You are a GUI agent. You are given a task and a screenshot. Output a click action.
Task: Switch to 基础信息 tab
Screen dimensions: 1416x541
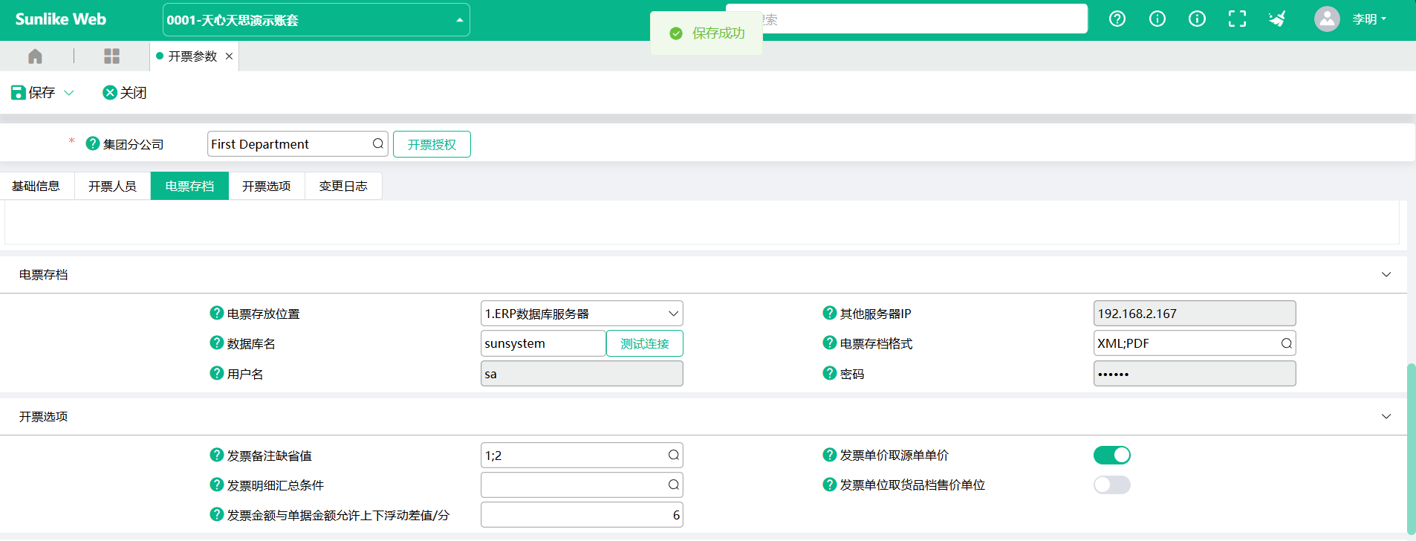(x=36, y=186)
